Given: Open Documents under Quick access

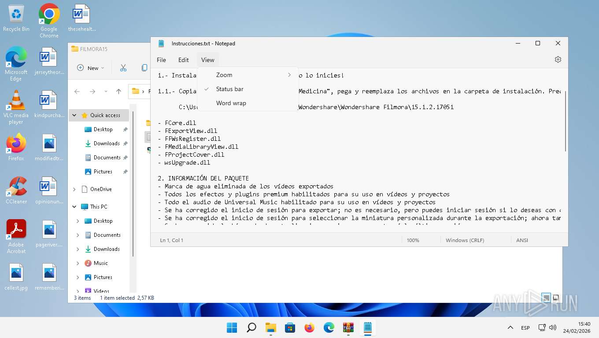Looking at the screenshot, I should click(x=107, y=158).
